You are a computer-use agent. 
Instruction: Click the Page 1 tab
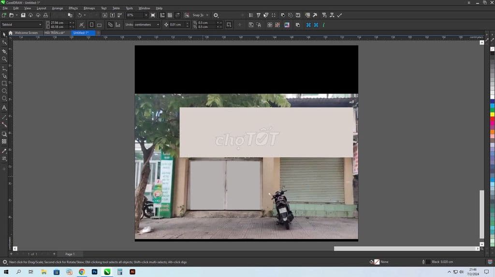pos(70,254)
